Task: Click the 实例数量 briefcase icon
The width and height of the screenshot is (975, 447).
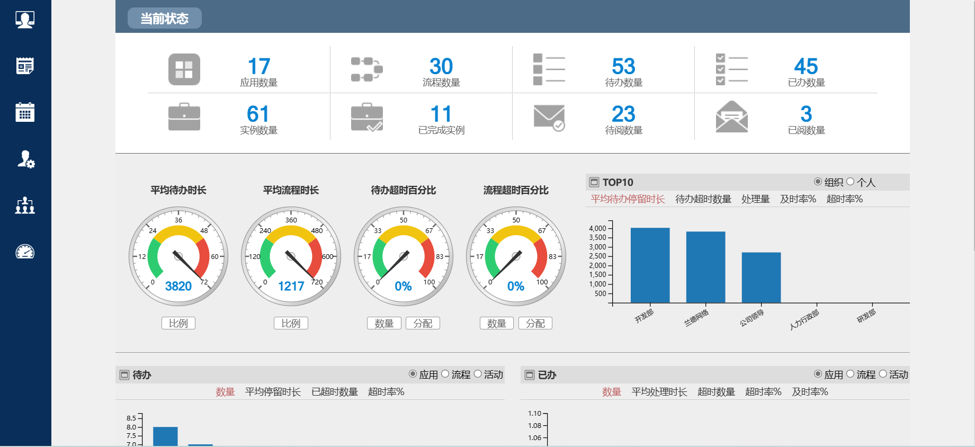Action: [x=184, y=117]
